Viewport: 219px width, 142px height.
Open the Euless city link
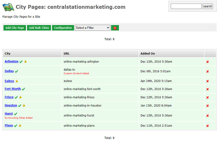[9, 81]
